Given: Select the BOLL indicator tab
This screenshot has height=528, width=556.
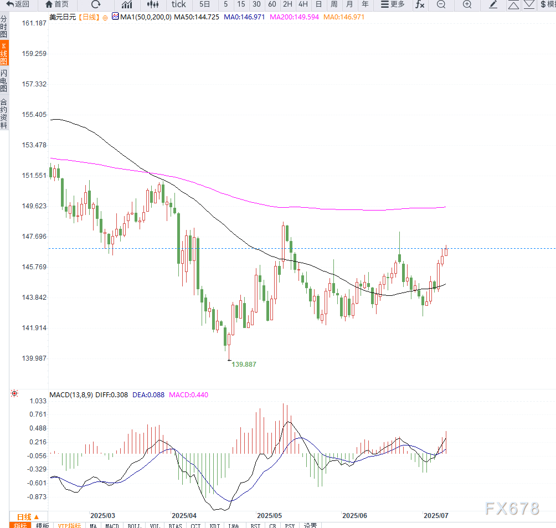Looking at the screenshot, I should coord(134,525).
